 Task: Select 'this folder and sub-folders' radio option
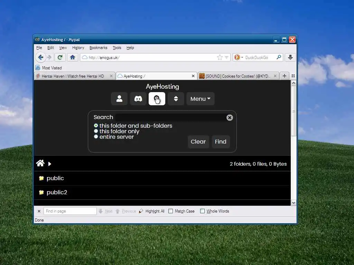[x=96, y=126]
